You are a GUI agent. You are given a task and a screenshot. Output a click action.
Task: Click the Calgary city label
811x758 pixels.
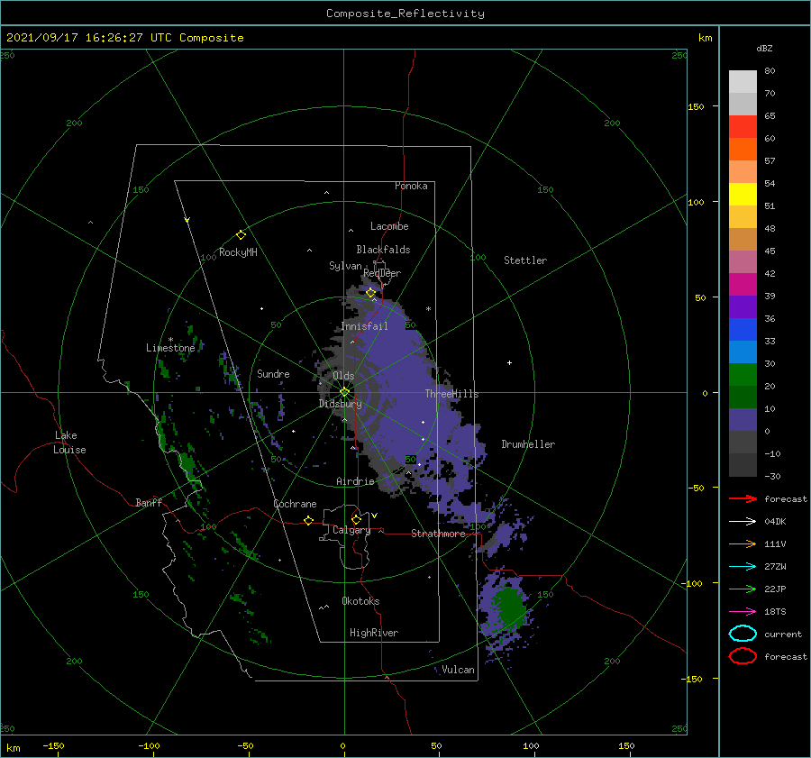click(x=351, y=530)
